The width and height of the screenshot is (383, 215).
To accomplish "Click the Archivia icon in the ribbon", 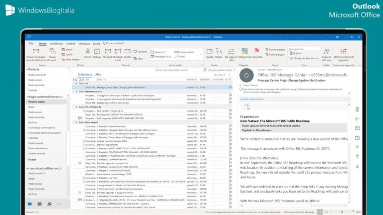I will (x=97, y=51).
